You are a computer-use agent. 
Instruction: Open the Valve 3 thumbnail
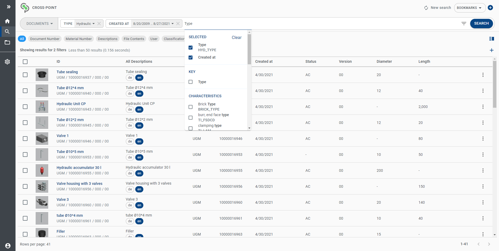tap(42, 202)
